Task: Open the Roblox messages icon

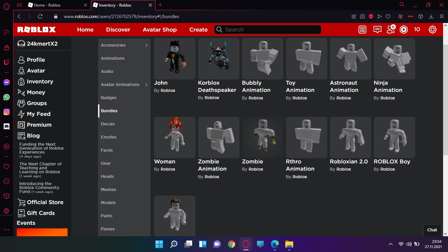Action: [377, 30]
